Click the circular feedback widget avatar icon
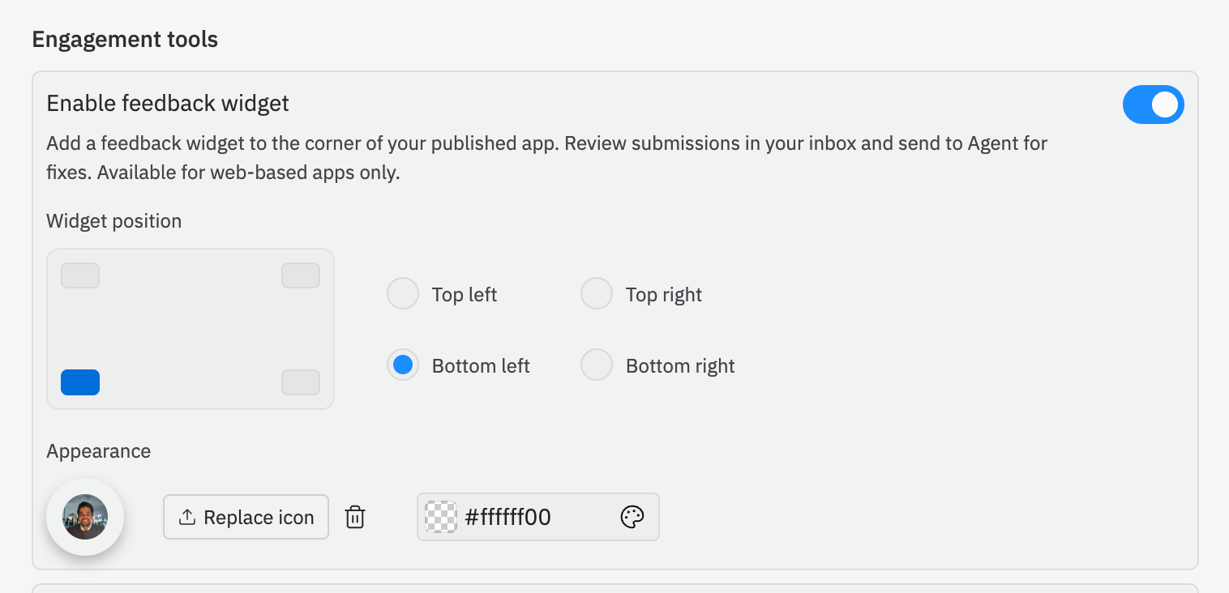Screen dimensions: 1229x593 pyautogui.click(x=84, y=516)
